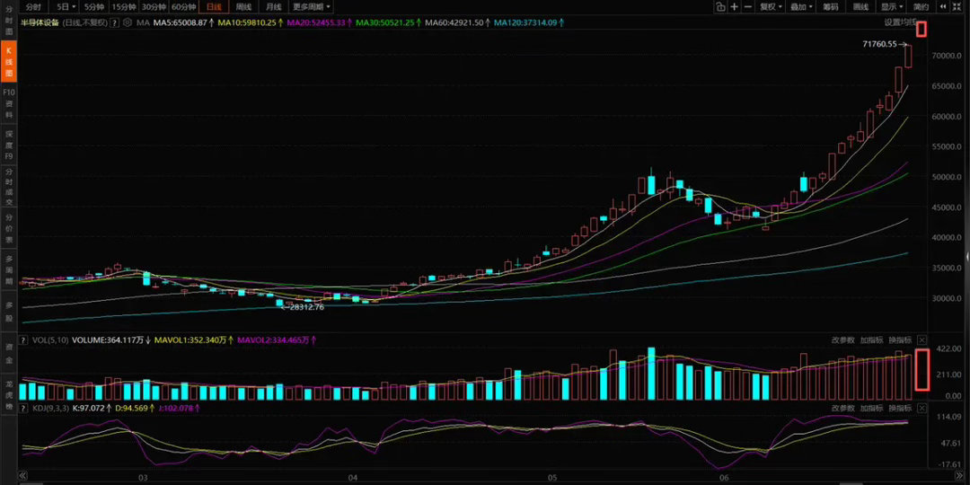
Task: Zoom in chart with plus icon
Action: [735, 7]
